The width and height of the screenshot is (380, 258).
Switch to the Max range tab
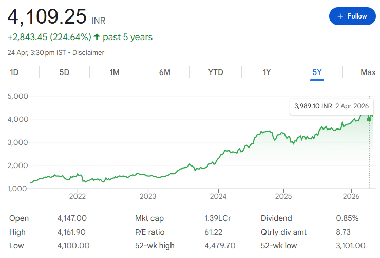[368, 72]
